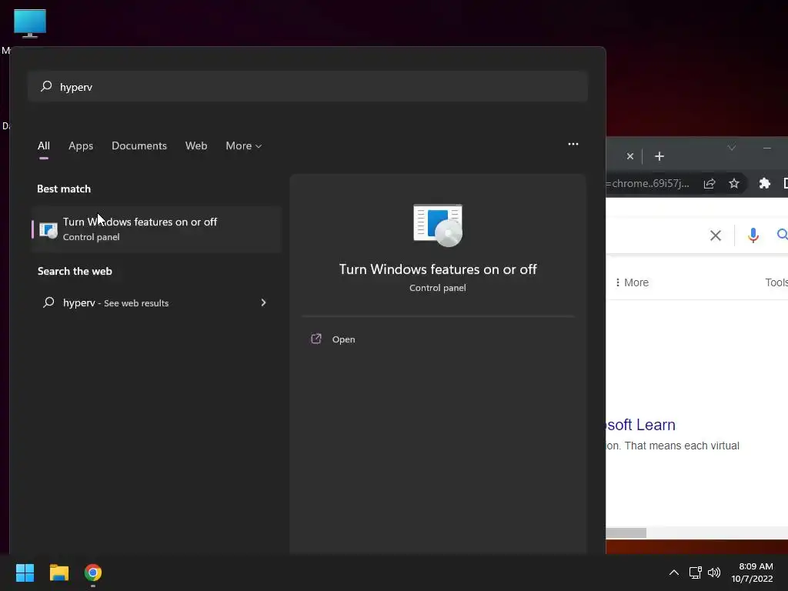This screenshot has width=788, height=591.
Task: Click the Open external-link icon
Action: [316, 339]
